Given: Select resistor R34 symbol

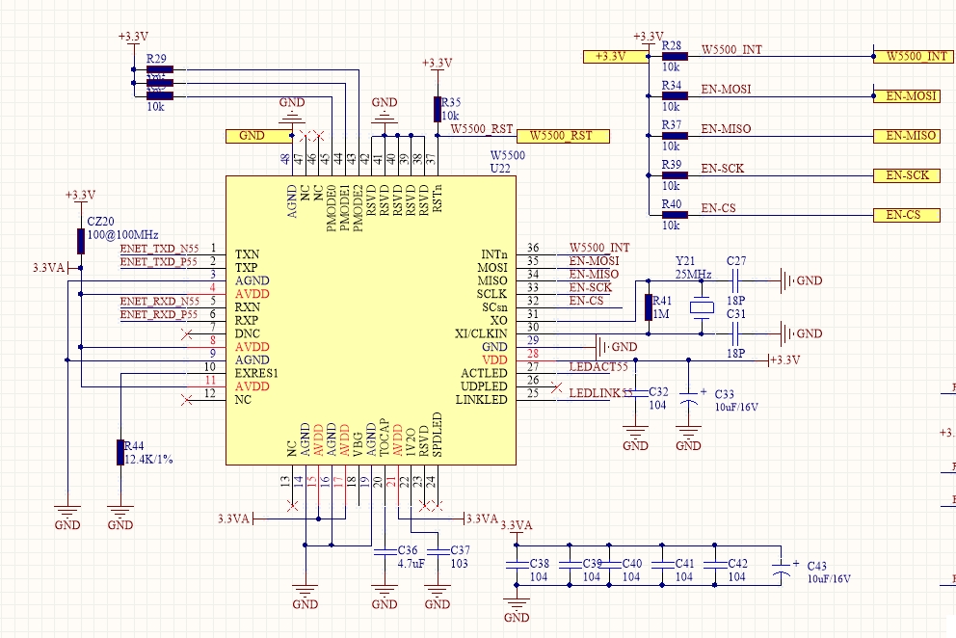Looking at the screenshot, I should tap(675, 96).
